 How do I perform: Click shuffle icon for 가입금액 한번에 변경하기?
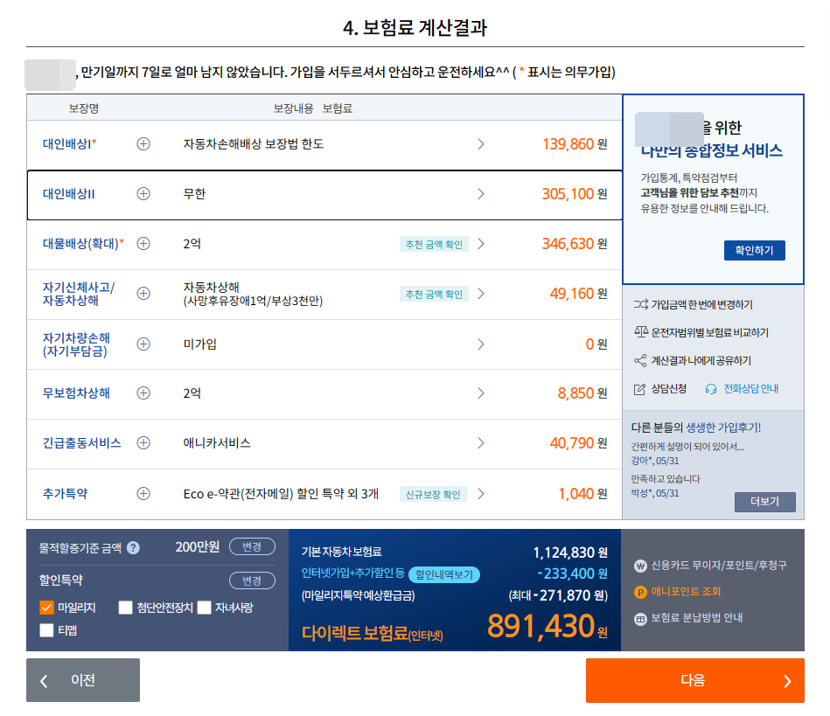click(640, 304)
